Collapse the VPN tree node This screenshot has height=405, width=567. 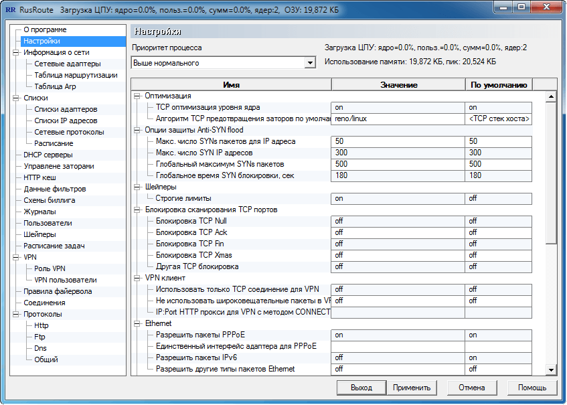[15, 258]
